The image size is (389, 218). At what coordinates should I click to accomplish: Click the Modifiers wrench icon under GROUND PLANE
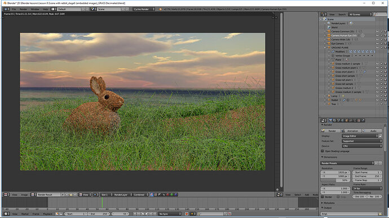(333, 52)
